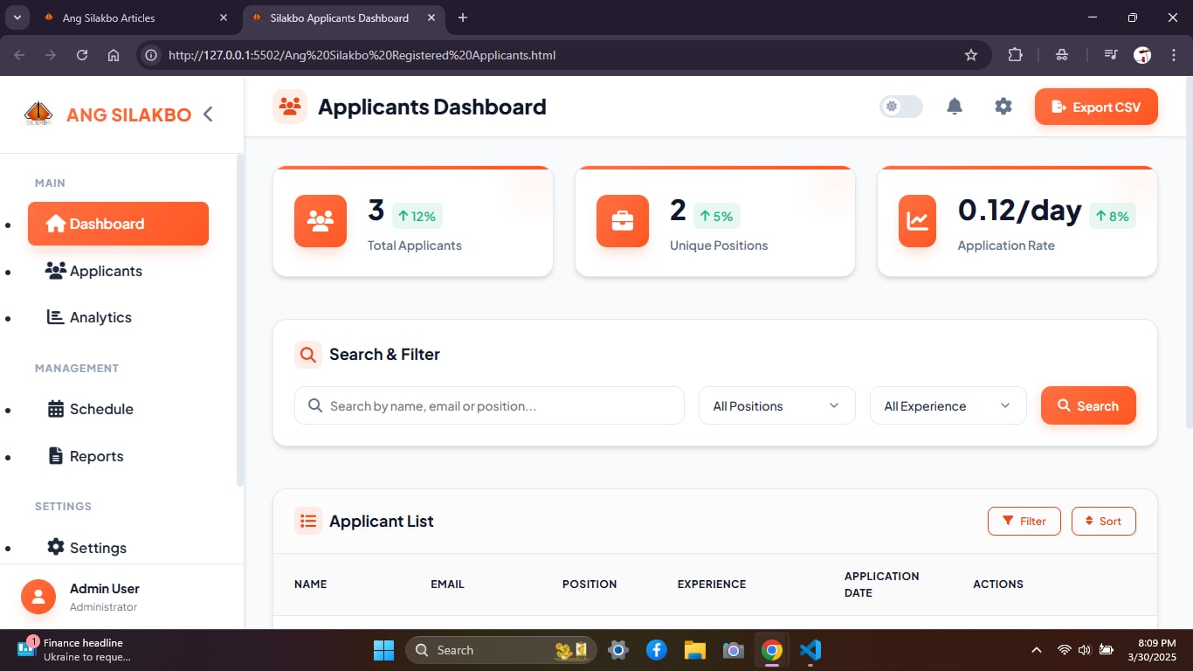Click the NAME column header
This screenshot has height=671, width=1193.
(310, 584)
